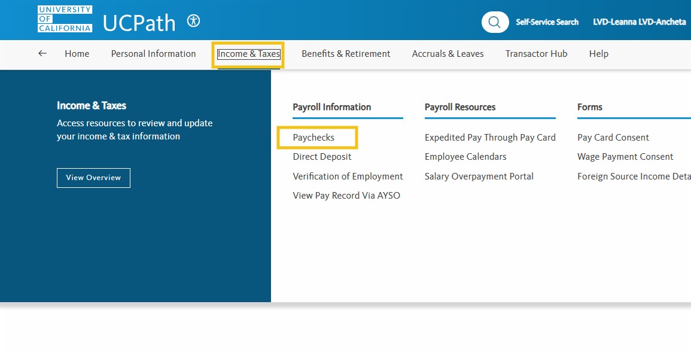Open the Wage Payment Consent form
691x356 pixels.
tap(625, 157)
